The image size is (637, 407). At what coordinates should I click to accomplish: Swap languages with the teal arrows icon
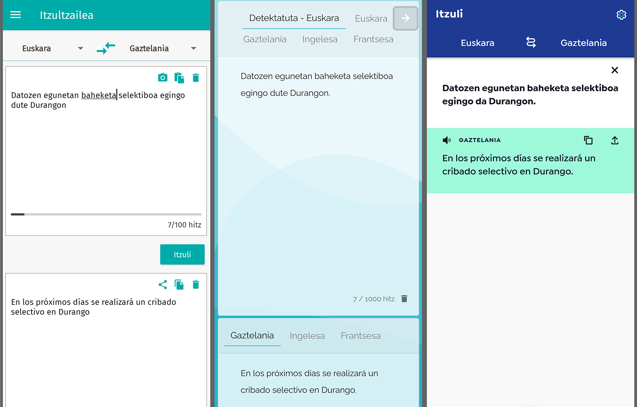point(106,48)
